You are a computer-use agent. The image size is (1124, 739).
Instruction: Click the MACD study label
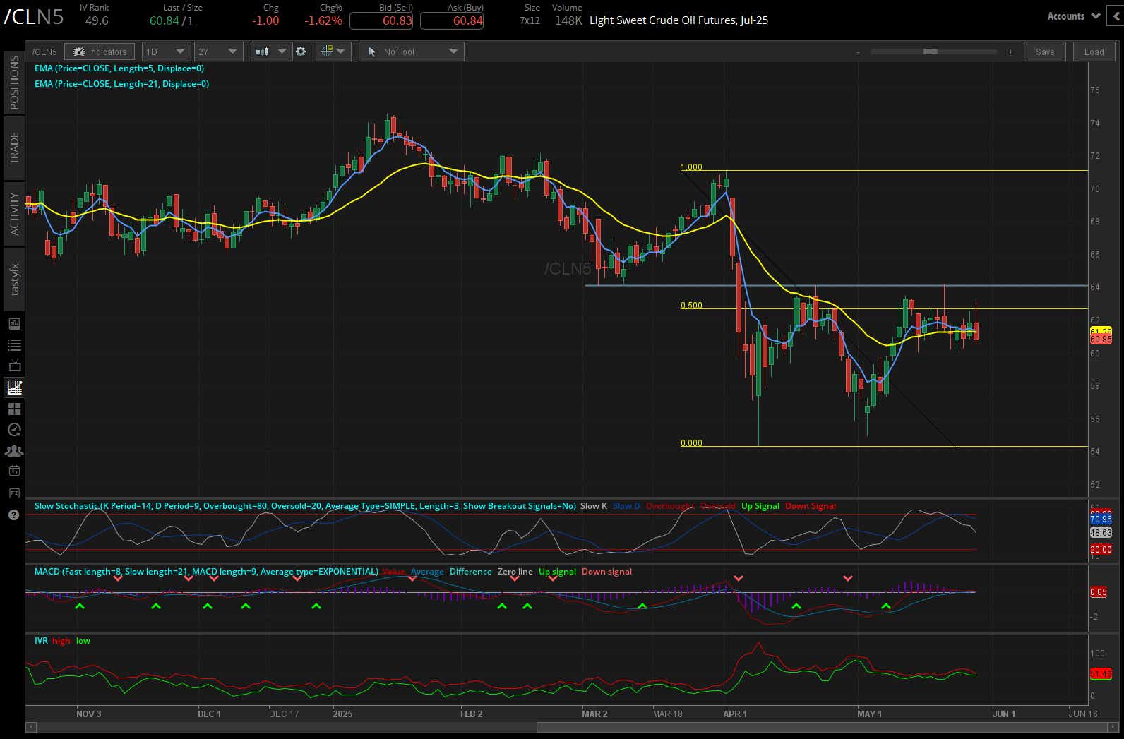pyautogui.click(x=206, y=572)
